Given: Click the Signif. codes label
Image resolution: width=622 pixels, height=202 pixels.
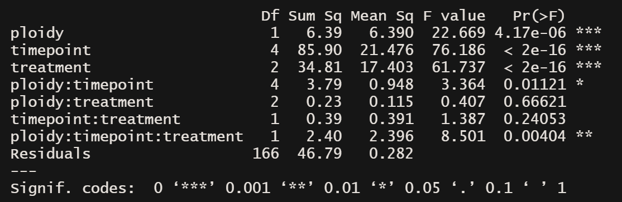Looking at the screenshot, I should 73,189.
